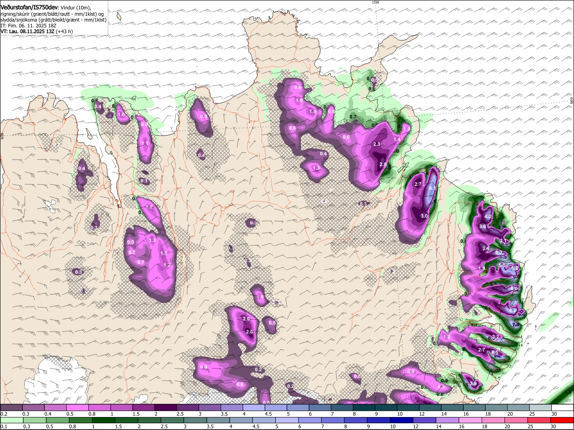Click the 4.2 precipitation value on the map
Screen dimensions: 574x430
click(x=489, y=217)
